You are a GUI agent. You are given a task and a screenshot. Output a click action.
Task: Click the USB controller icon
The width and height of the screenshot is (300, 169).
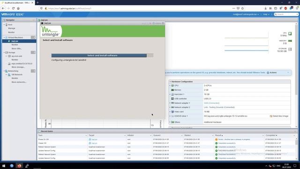click(172, 99)
